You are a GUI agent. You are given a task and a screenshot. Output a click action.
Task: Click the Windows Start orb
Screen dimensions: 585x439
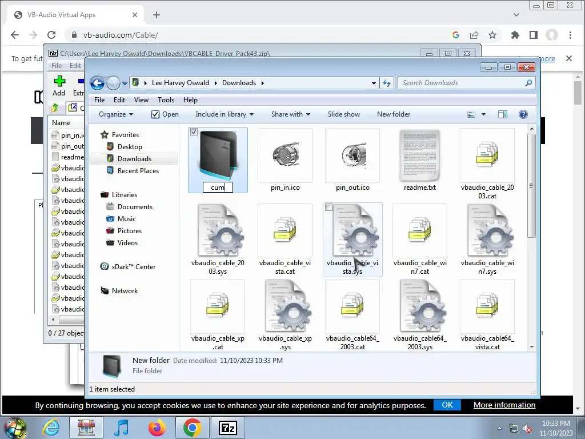(x=15, y=428)
